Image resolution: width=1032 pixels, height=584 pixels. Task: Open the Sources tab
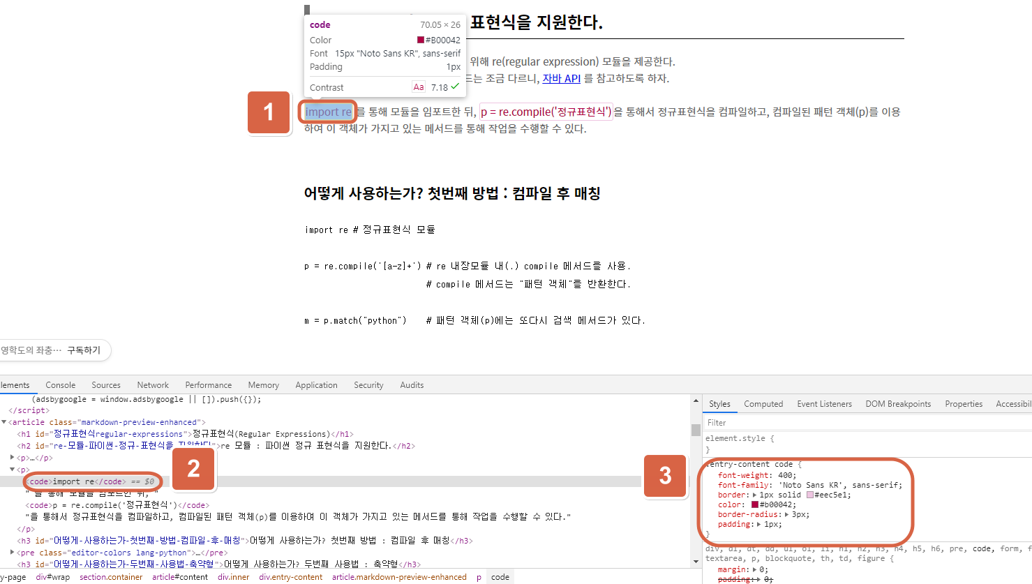click(x=106, y=385)
